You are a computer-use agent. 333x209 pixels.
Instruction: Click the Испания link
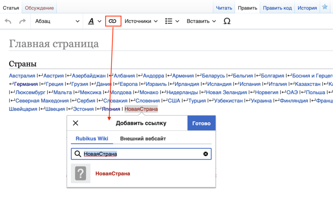tap(250, 84)
